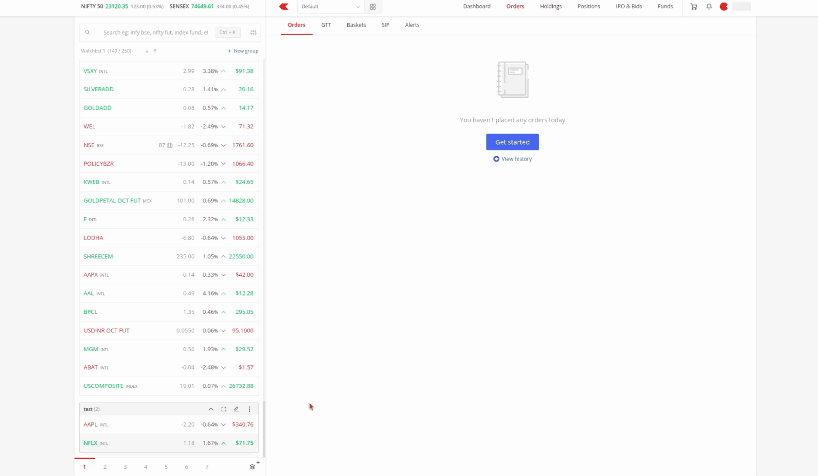The width and height of the screenshot is (818, 476).
Task: Open watchlist settings sliders icon
Action: (x=253, y=33)
